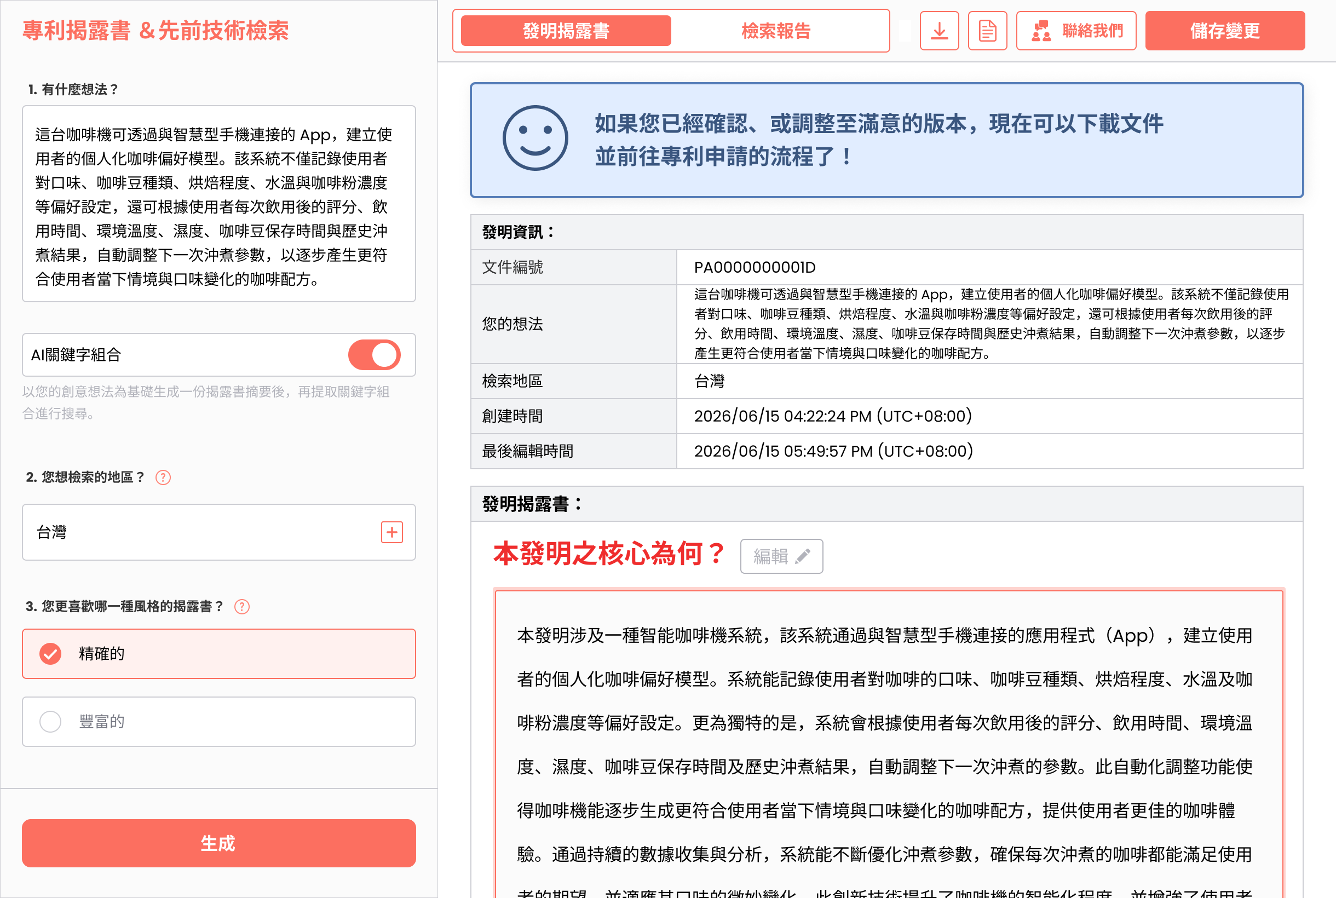Click the 專利揭露書 &先前技術檢索 title
This screenshot has height=898, width=1336.
click(x=156, y=30)
